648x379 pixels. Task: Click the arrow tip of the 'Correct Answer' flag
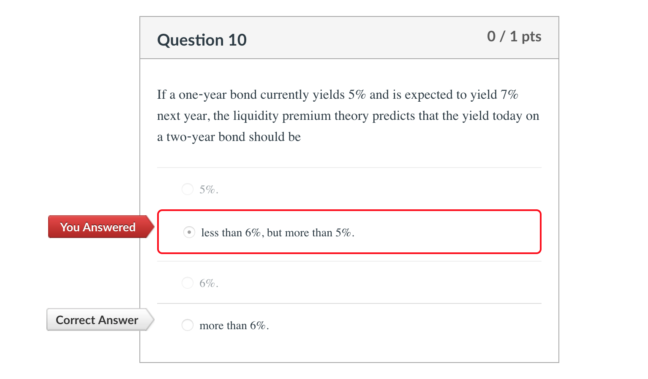coord(153,319)
